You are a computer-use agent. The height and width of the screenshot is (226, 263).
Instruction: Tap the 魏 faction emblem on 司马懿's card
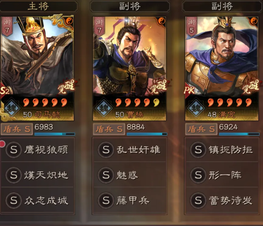coord(11,108)
